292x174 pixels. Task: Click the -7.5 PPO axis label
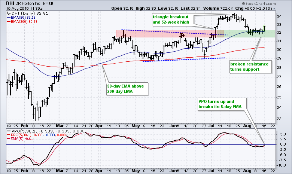[282, 160]
